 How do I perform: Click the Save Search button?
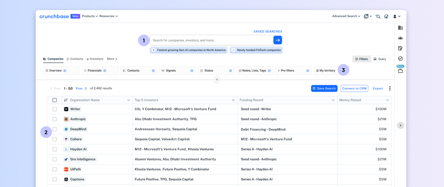[x=324, y=88]
